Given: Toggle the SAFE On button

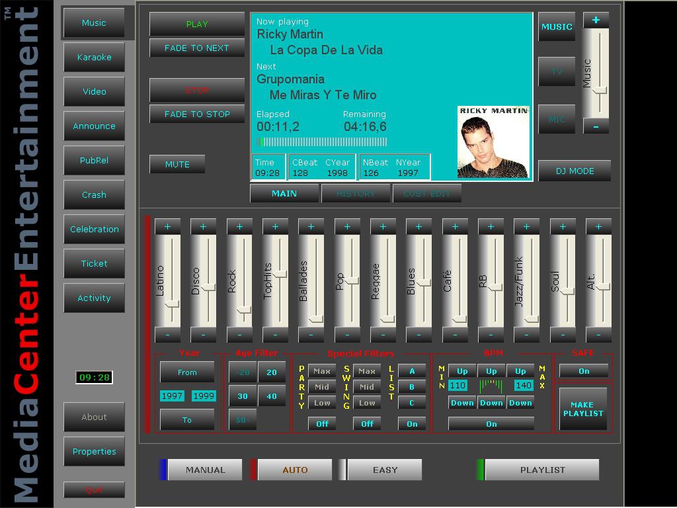Looking at the screenshot, I should (584, 371).
